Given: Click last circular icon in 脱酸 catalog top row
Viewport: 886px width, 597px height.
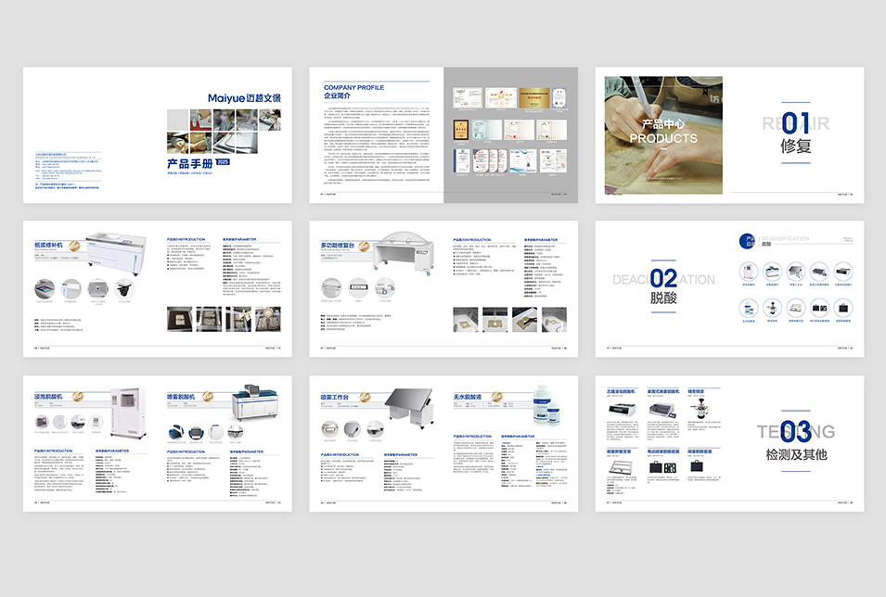Looking at the screenshot, I should 843,272.
